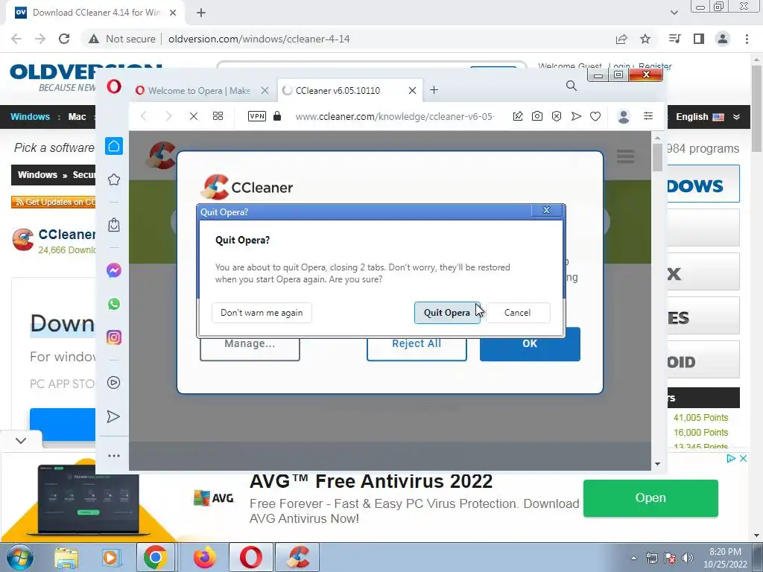Screen dimensions: 763x572
Task: Open WhatsApp in Opera sidebar
Action: pos(114,304)
